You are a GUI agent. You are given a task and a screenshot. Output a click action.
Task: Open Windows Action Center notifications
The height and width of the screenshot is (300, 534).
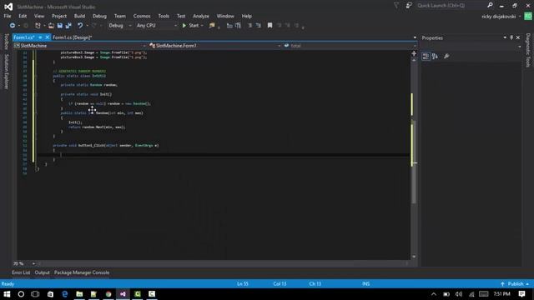pos(521,294)
